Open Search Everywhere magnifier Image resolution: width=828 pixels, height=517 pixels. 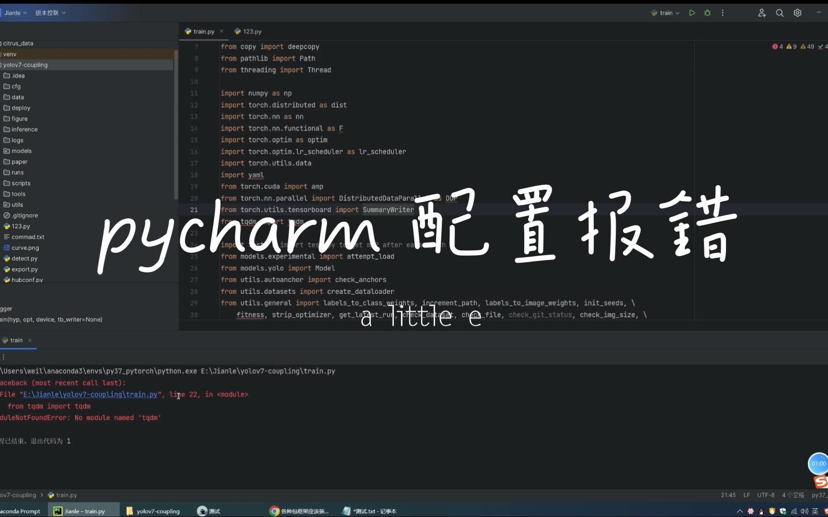[x=780, y=13]
